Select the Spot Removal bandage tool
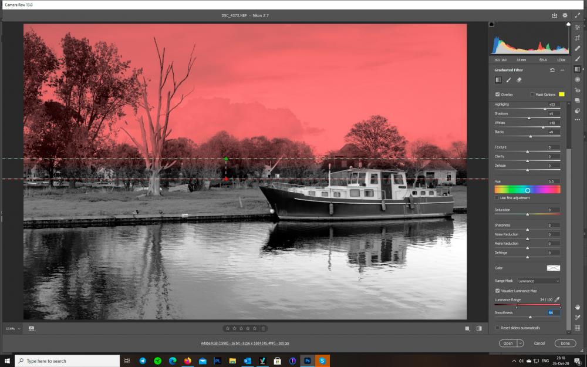Viewport: 587px width, 367px height. 577,48
